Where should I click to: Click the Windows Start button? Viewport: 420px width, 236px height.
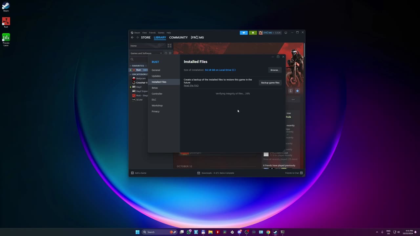[x=137, y=232]
